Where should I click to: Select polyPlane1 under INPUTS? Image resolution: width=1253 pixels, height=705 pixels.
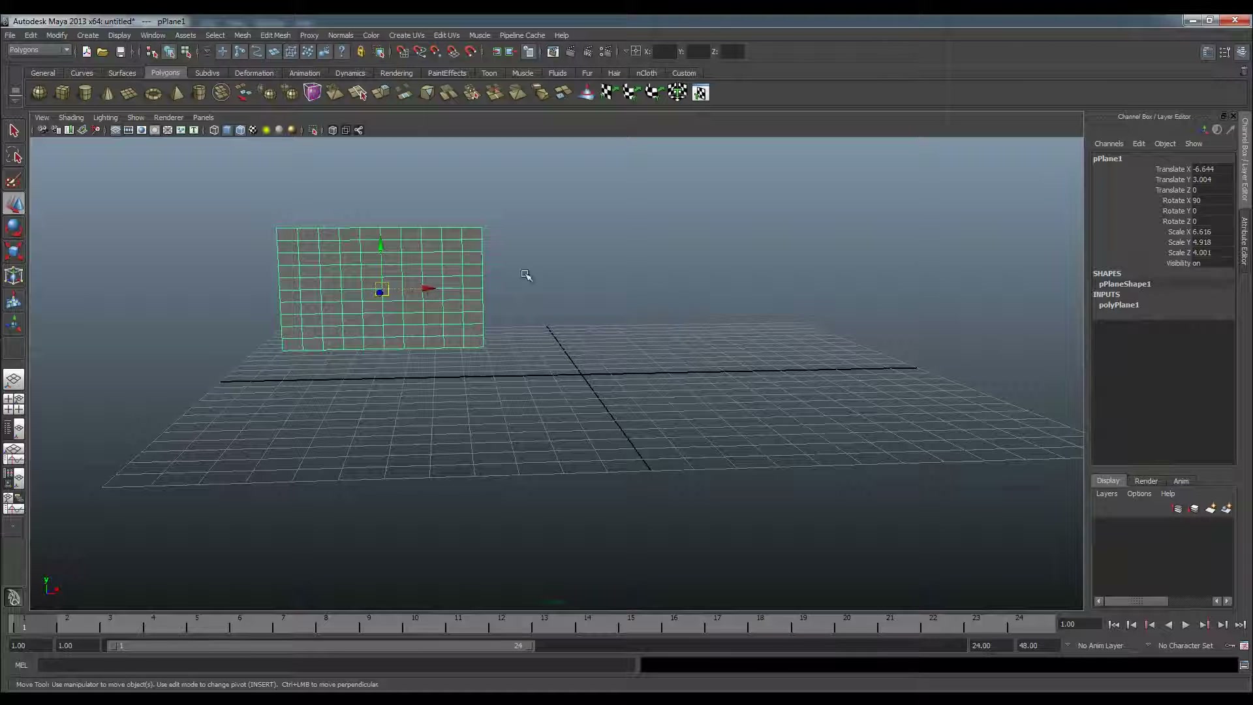point(1119,305)
